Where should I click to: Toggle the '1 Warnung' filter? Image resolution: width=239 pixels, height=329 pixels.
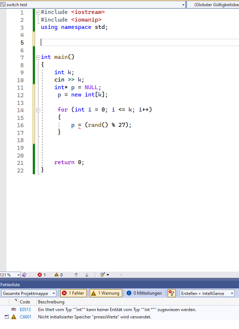point(106,293)
